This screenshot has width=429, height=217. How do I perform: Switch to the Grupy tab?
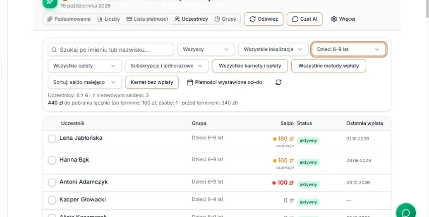[x=225, y=19]
